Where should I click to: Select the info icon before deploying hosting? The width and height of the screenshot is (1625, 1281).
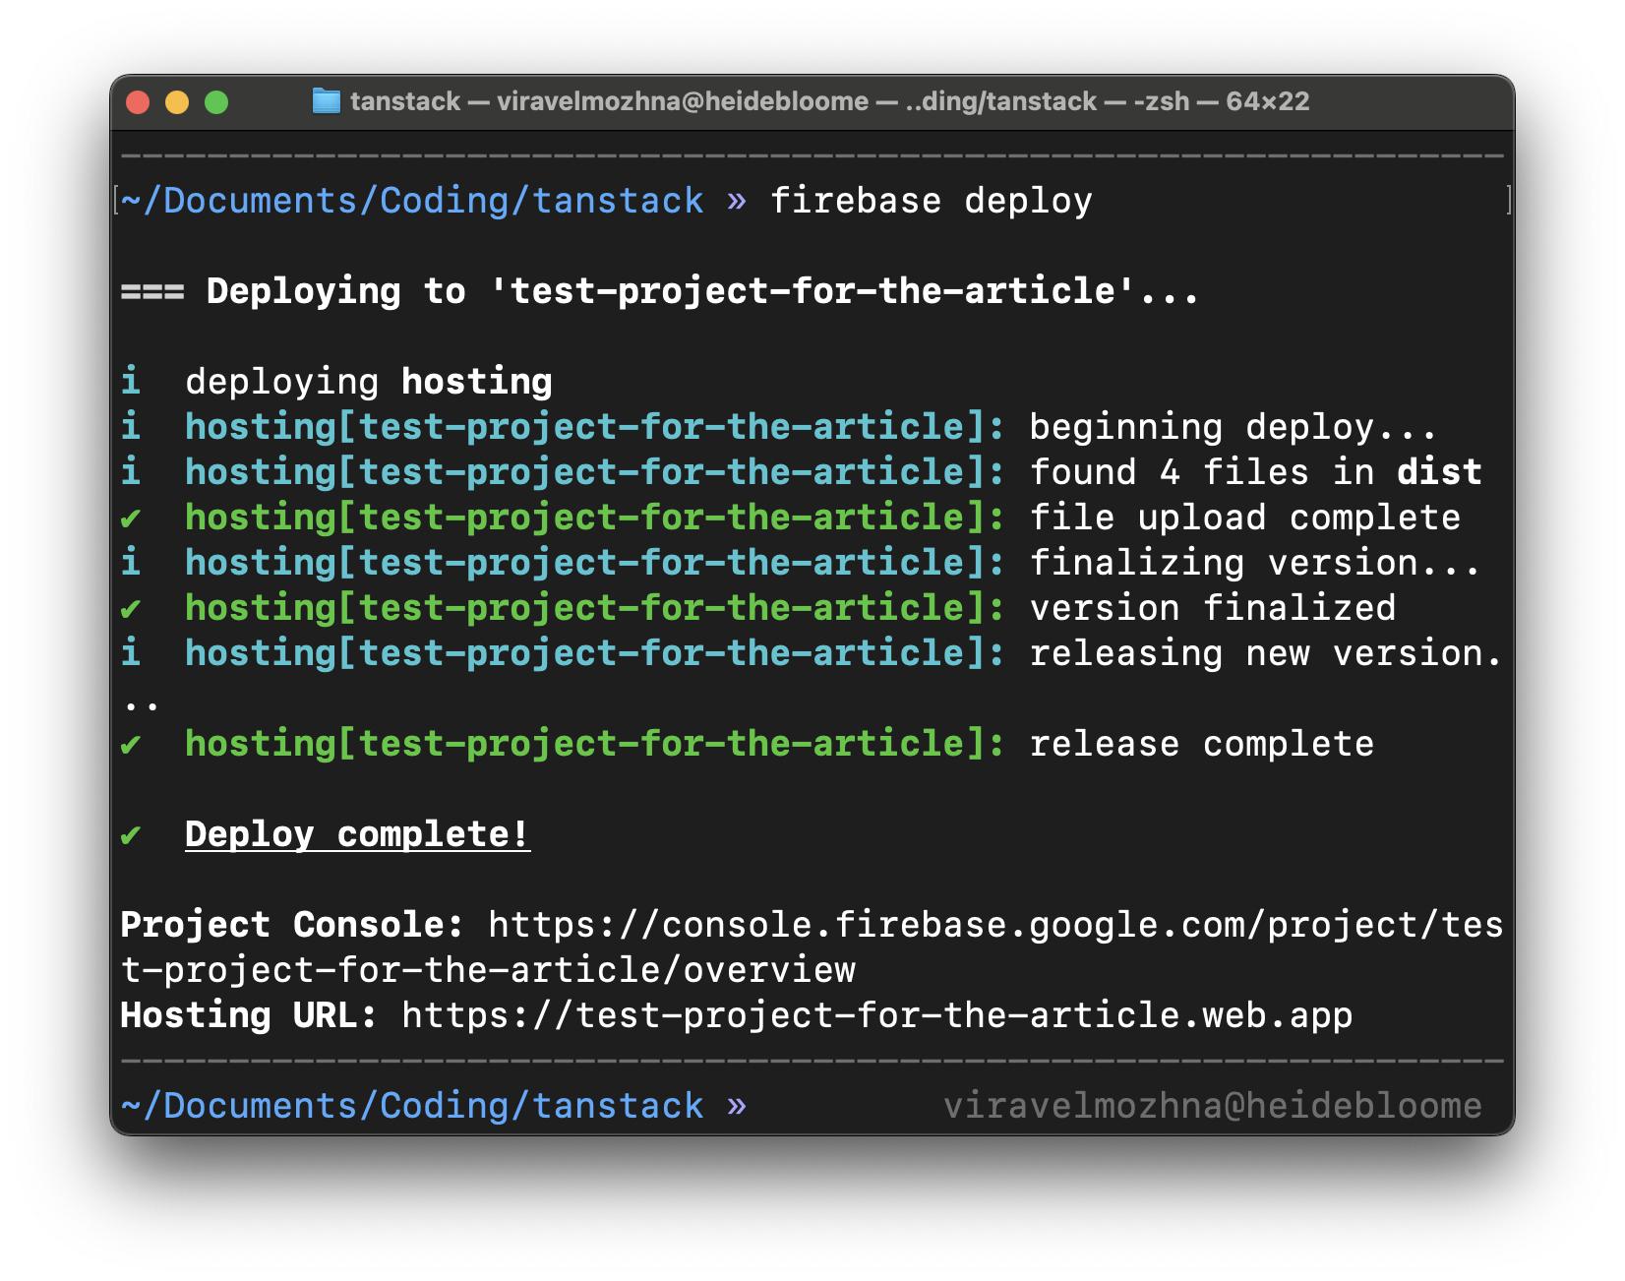pyautogui.click(x=131, y=382)
